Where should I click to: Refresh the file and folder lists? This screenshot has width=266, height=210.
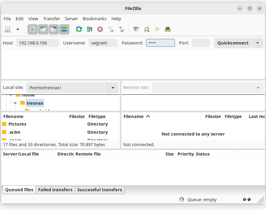coord(79,29)
